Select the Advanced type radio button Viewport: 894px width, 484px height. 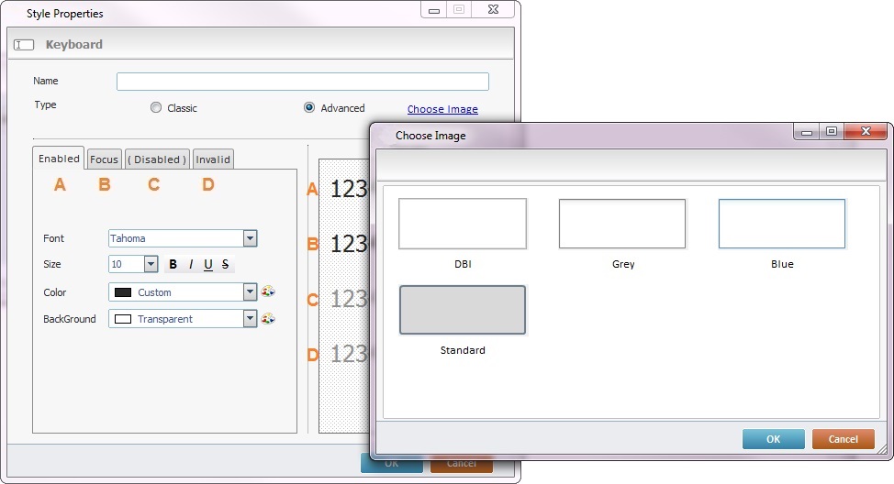click(309, 107)
